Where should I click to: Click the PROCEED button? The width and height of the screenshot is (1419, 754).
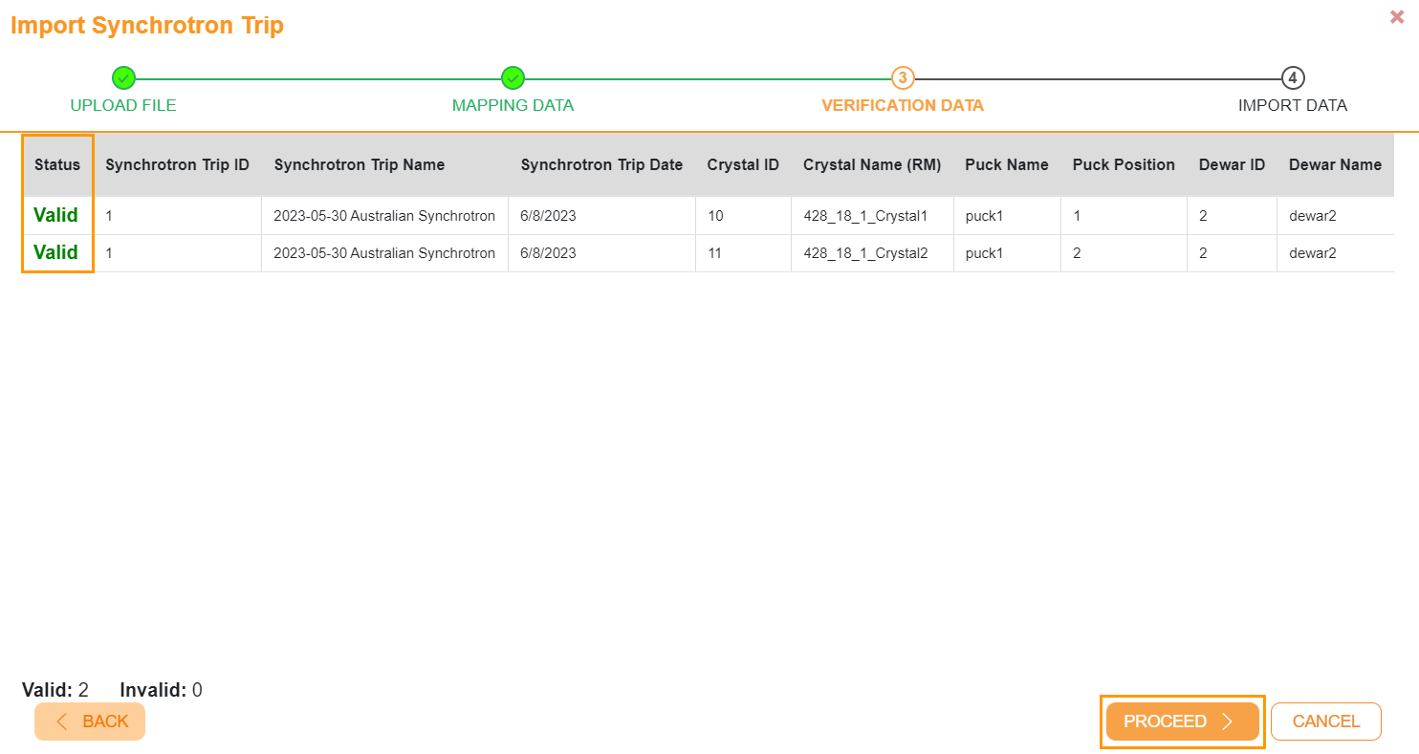click(x=1182, y=722)
